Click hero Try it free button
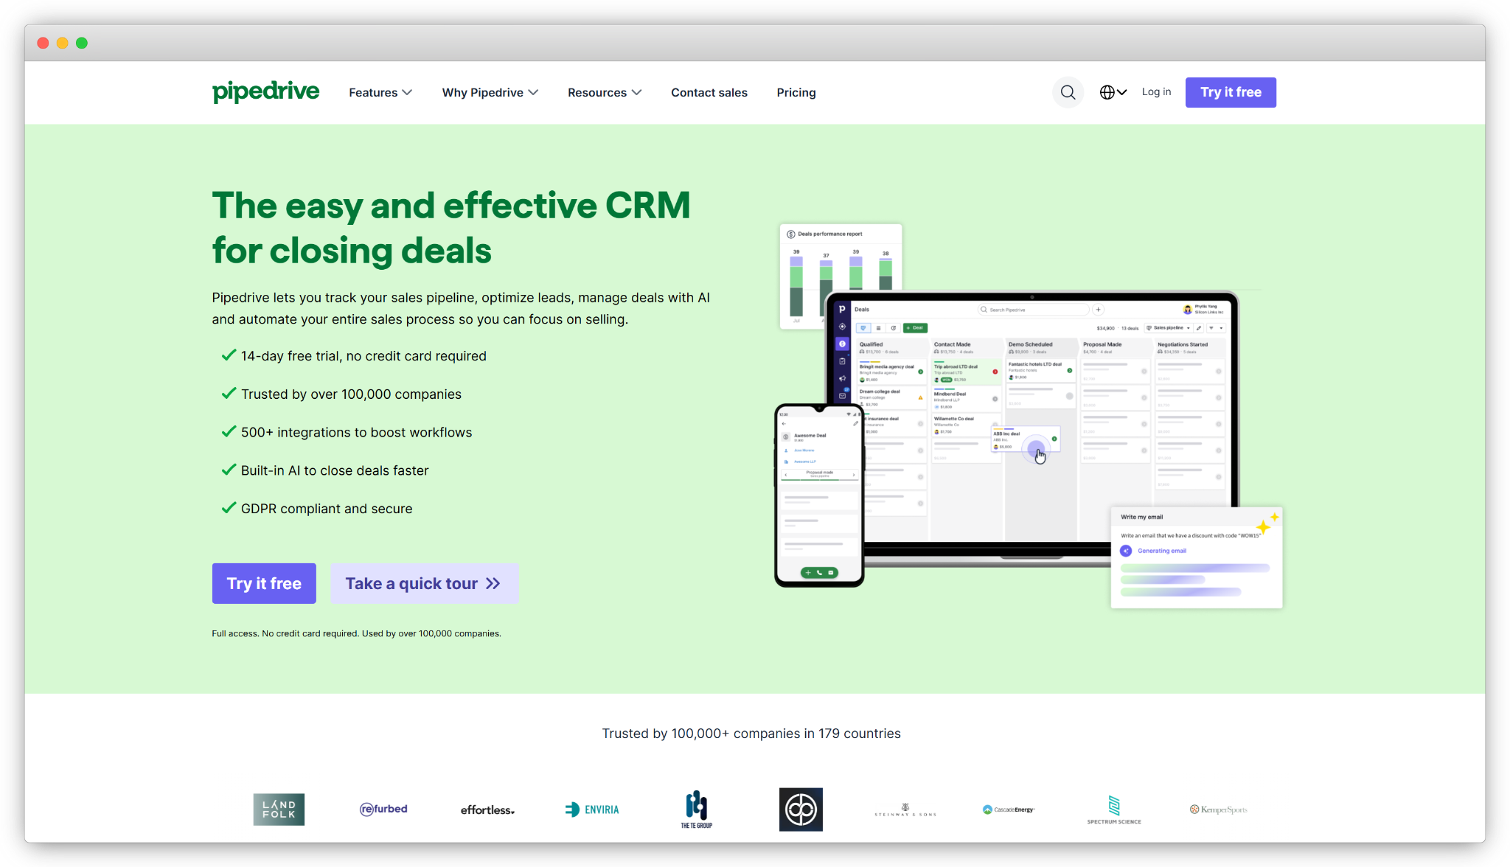1510x867 pixels. tap(264, 583)
